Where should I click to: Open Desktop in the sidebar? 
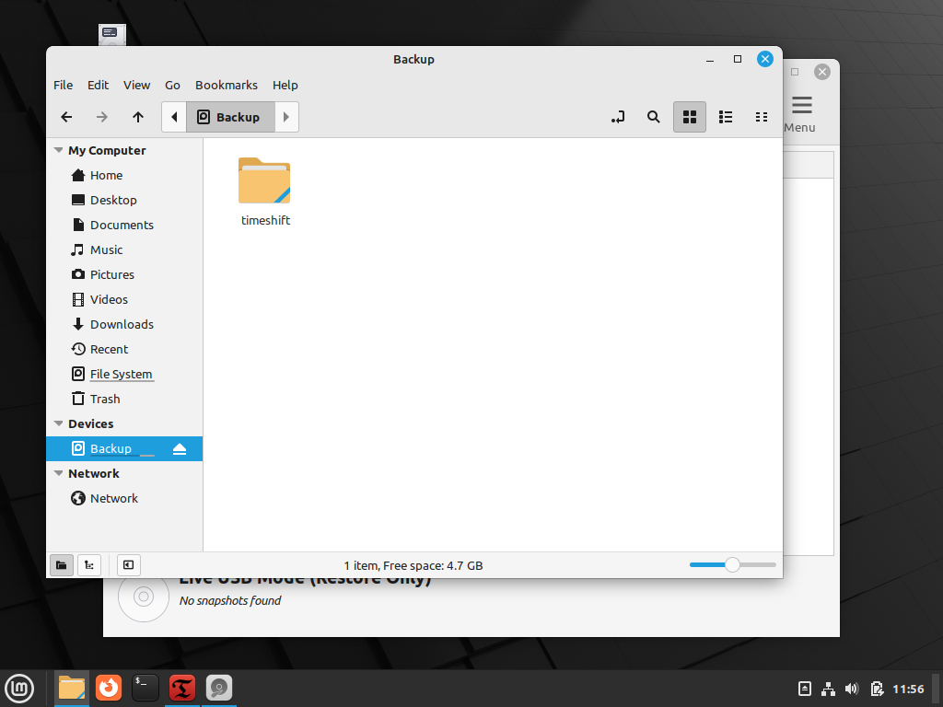click(x=124, y=200)
